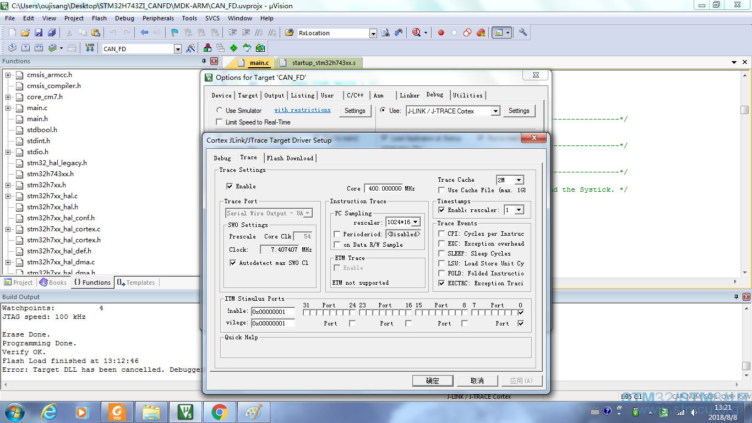Start the debug session magnifier icon
Image resolution: width=752 pixels, height=423 pixels.
coord(417,33)
